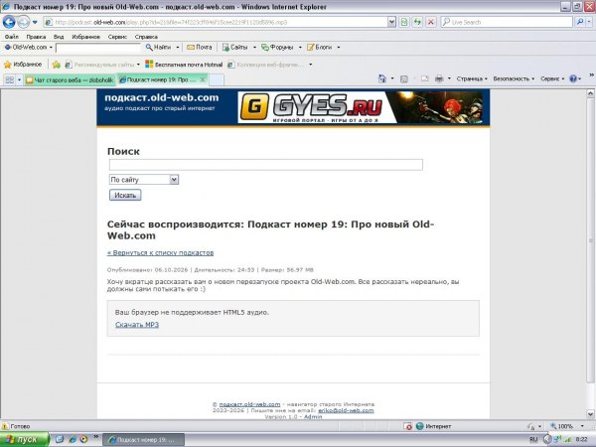The image size is (596, 447).
Task: Click the Print icon
Action: 439,78
